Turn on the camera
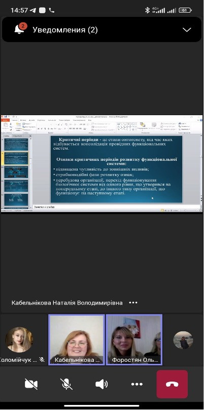The width and height of the screenshot is (204, 410). [x=31, y=384]
